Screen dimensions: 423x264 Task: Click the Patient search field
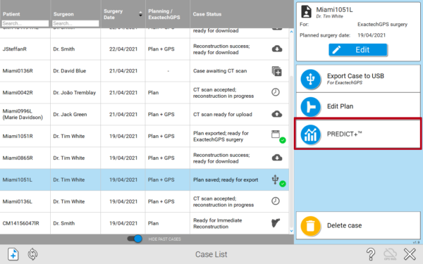[25, 23]
